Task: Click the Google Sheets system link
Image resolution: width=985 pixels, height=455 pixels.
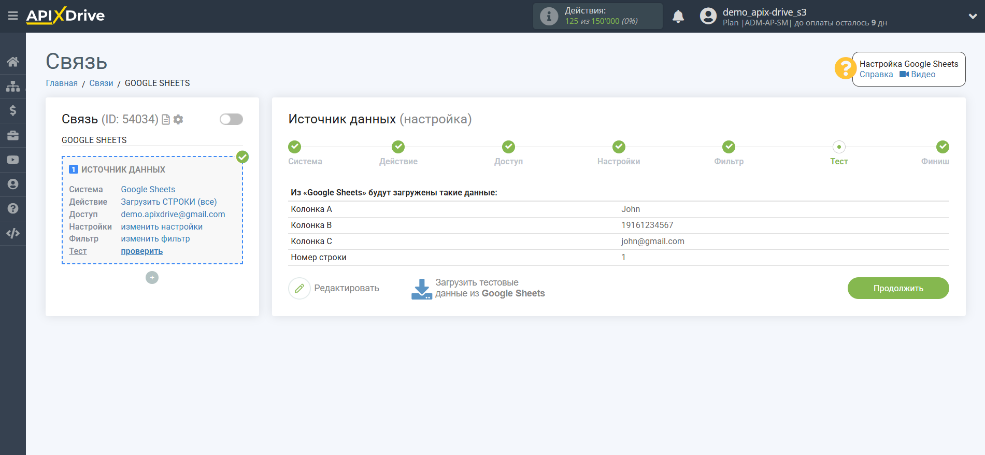Action: (148, 189)
